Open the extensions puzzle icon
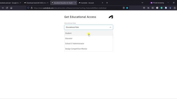177x99 pixels. point(175,8)
